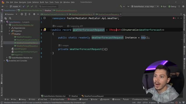
Task: Click the CRLF line separator indicator
Action: (139, 103)
